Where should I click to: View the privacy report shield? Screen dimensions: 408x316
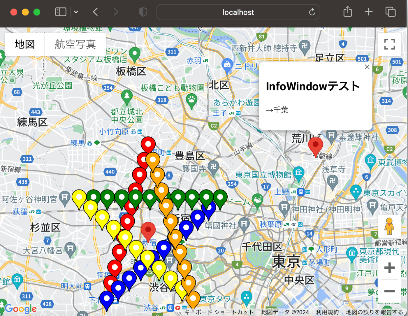click(143, 12)
